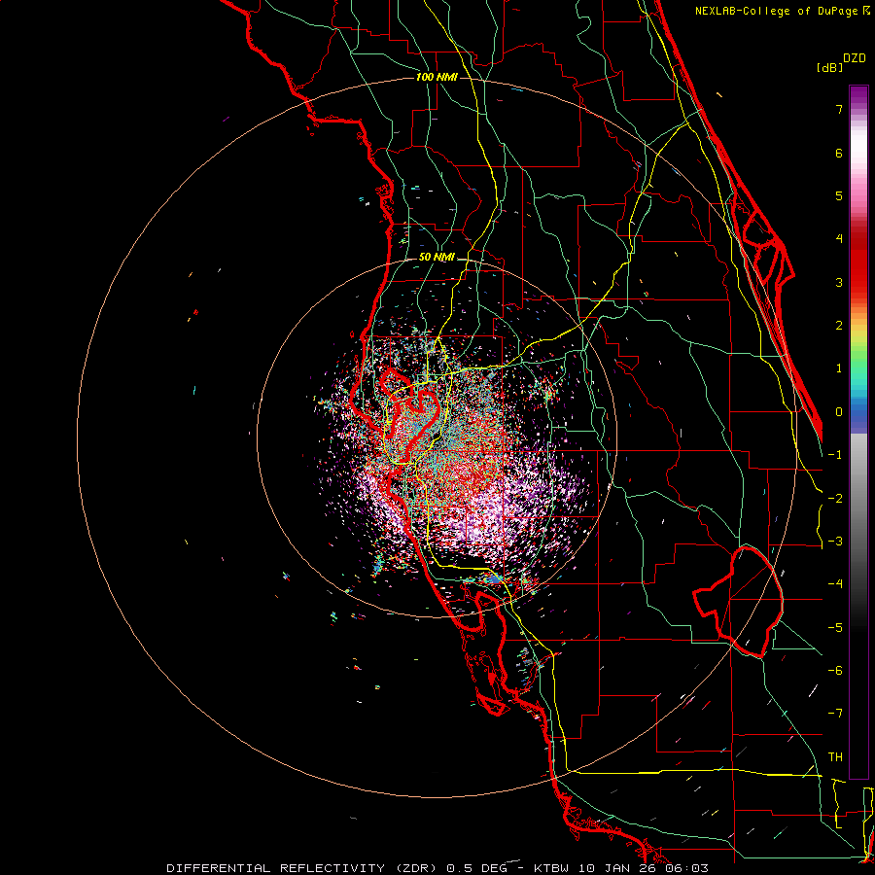Screen dimensions: 875x875
Task: Click the 100 NMI range ring label
Action: click(x=437, y=77)
